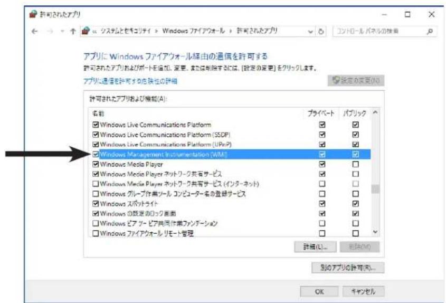The image size is (446, 303).
Task: Click scrollbar up arrow in app list
Action: pyautogui.click(x=375, y=112)
